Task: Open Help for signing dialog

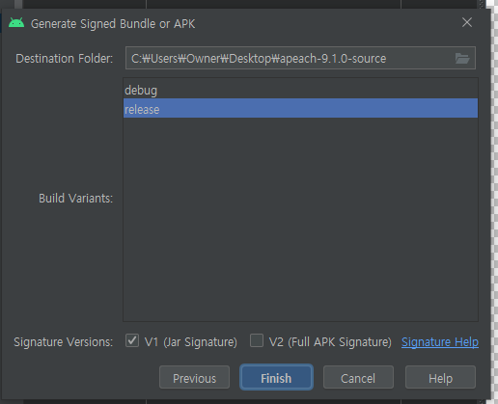Action: click(440, 378)
